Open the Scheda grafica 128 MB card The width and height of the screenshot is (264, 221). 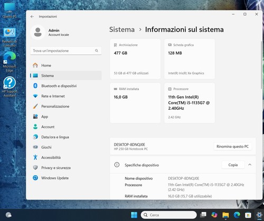(190, 59)
